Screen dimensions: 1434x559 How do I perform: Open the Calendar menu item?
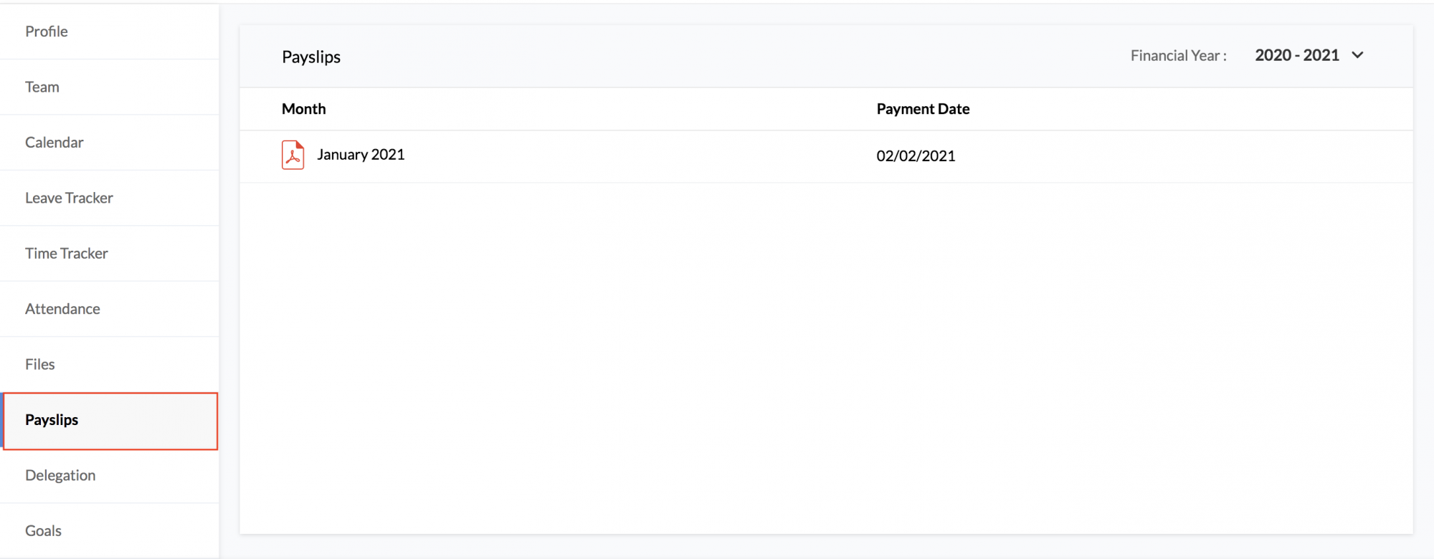click(x=110, y=143)
